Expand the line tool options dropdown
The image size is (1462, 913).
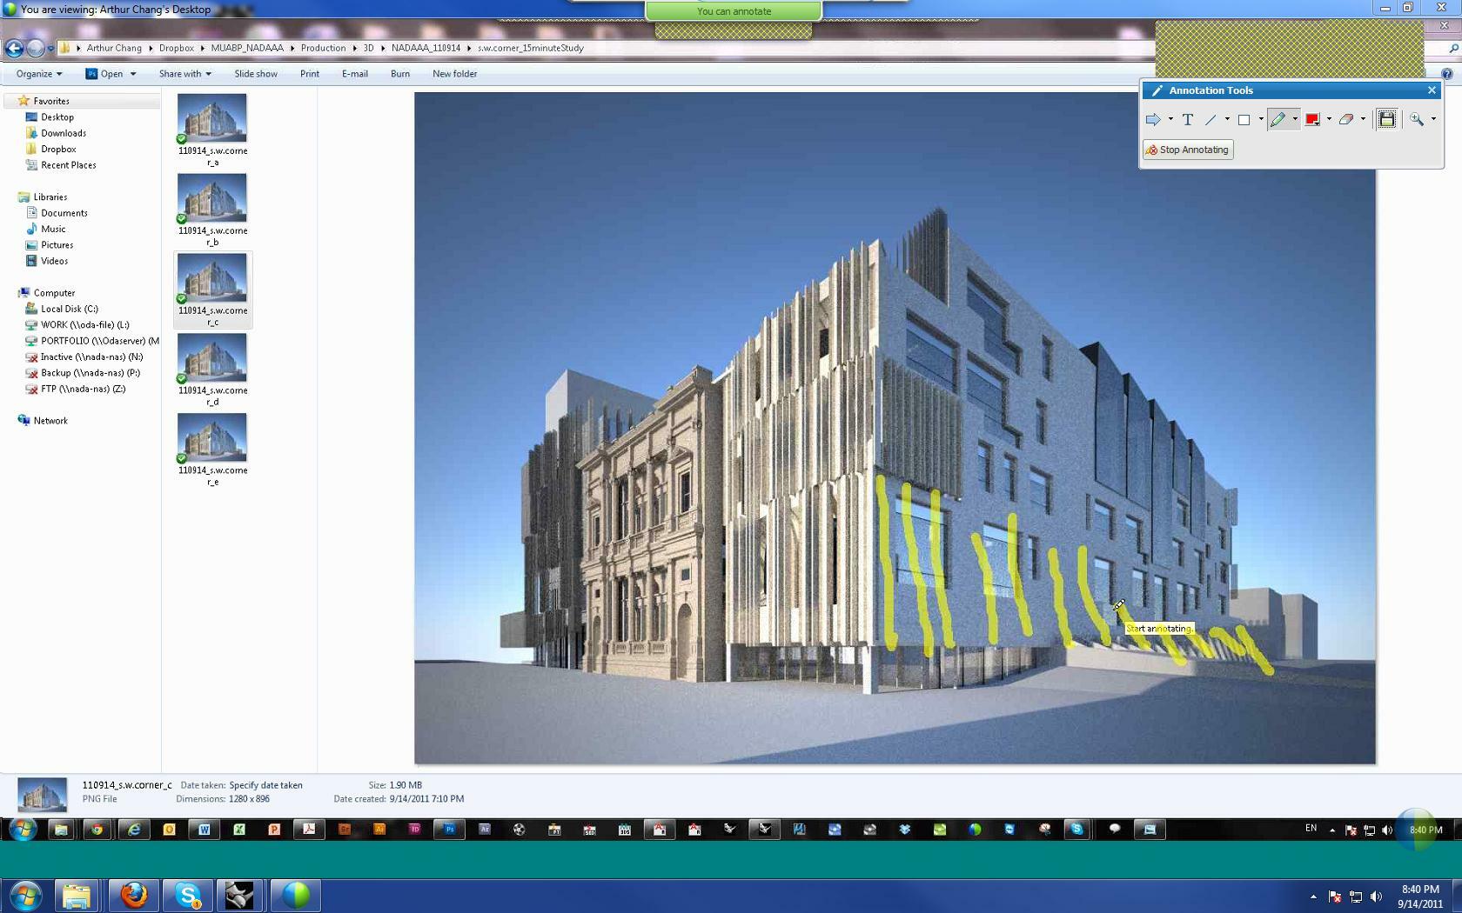[1227, 120]
